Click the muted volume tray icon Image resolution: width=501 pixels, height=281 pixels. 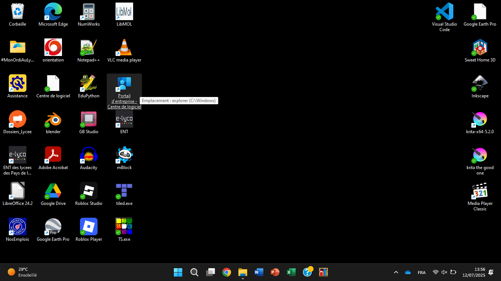click(x=444, y=272)
